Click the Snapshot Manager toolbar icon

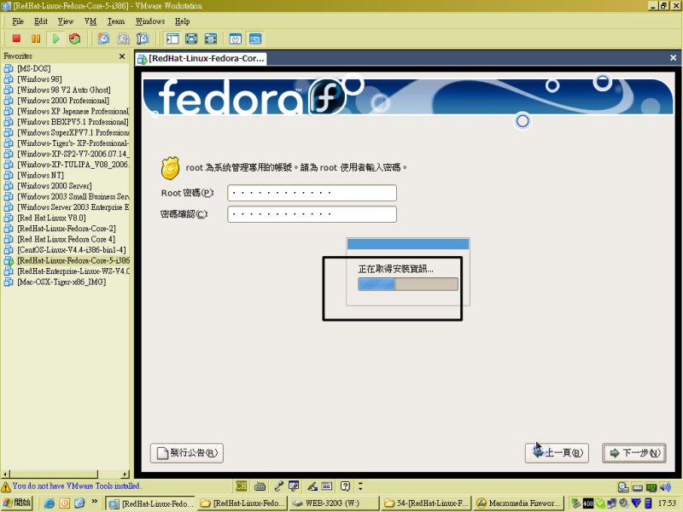(x=143, y=38)
